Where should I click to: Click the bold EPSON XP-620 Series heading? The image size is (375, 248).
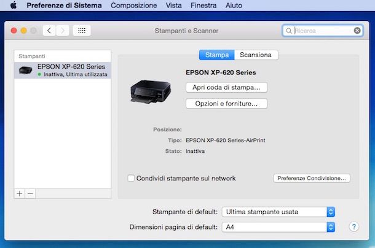click(221, 72)
